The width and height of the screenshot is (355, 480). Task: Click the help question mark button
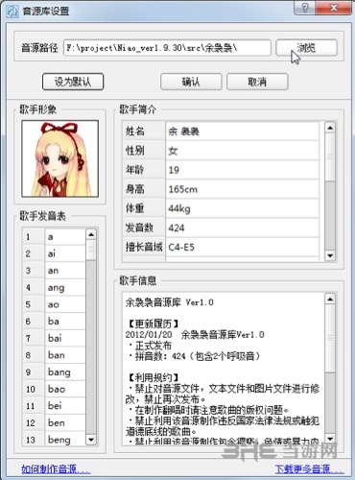pyautogui.click(x=304, y=8)
